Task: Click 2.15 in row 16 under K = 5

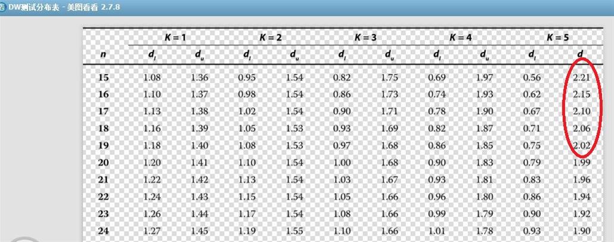Action: click(581, 94)
